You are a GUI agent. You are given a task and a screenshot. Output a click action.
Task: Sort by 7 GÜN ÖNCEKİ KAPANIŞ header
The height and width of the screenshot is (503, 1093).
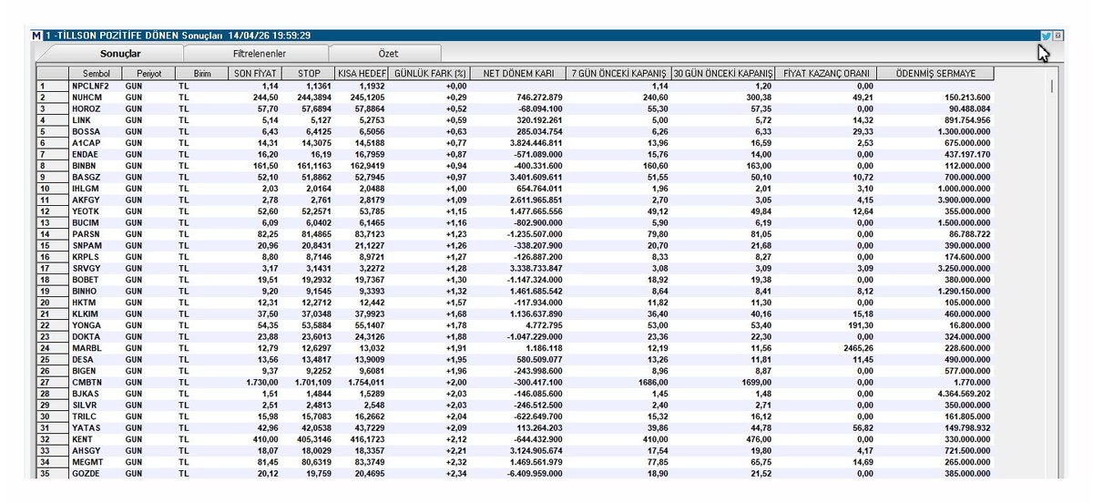pos(618,73)
